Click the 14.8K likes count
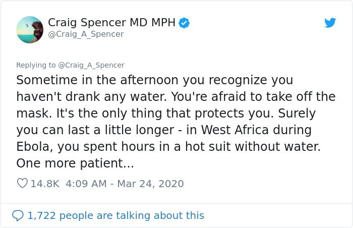This screenshot has height=228, width=353. (45, 184)
